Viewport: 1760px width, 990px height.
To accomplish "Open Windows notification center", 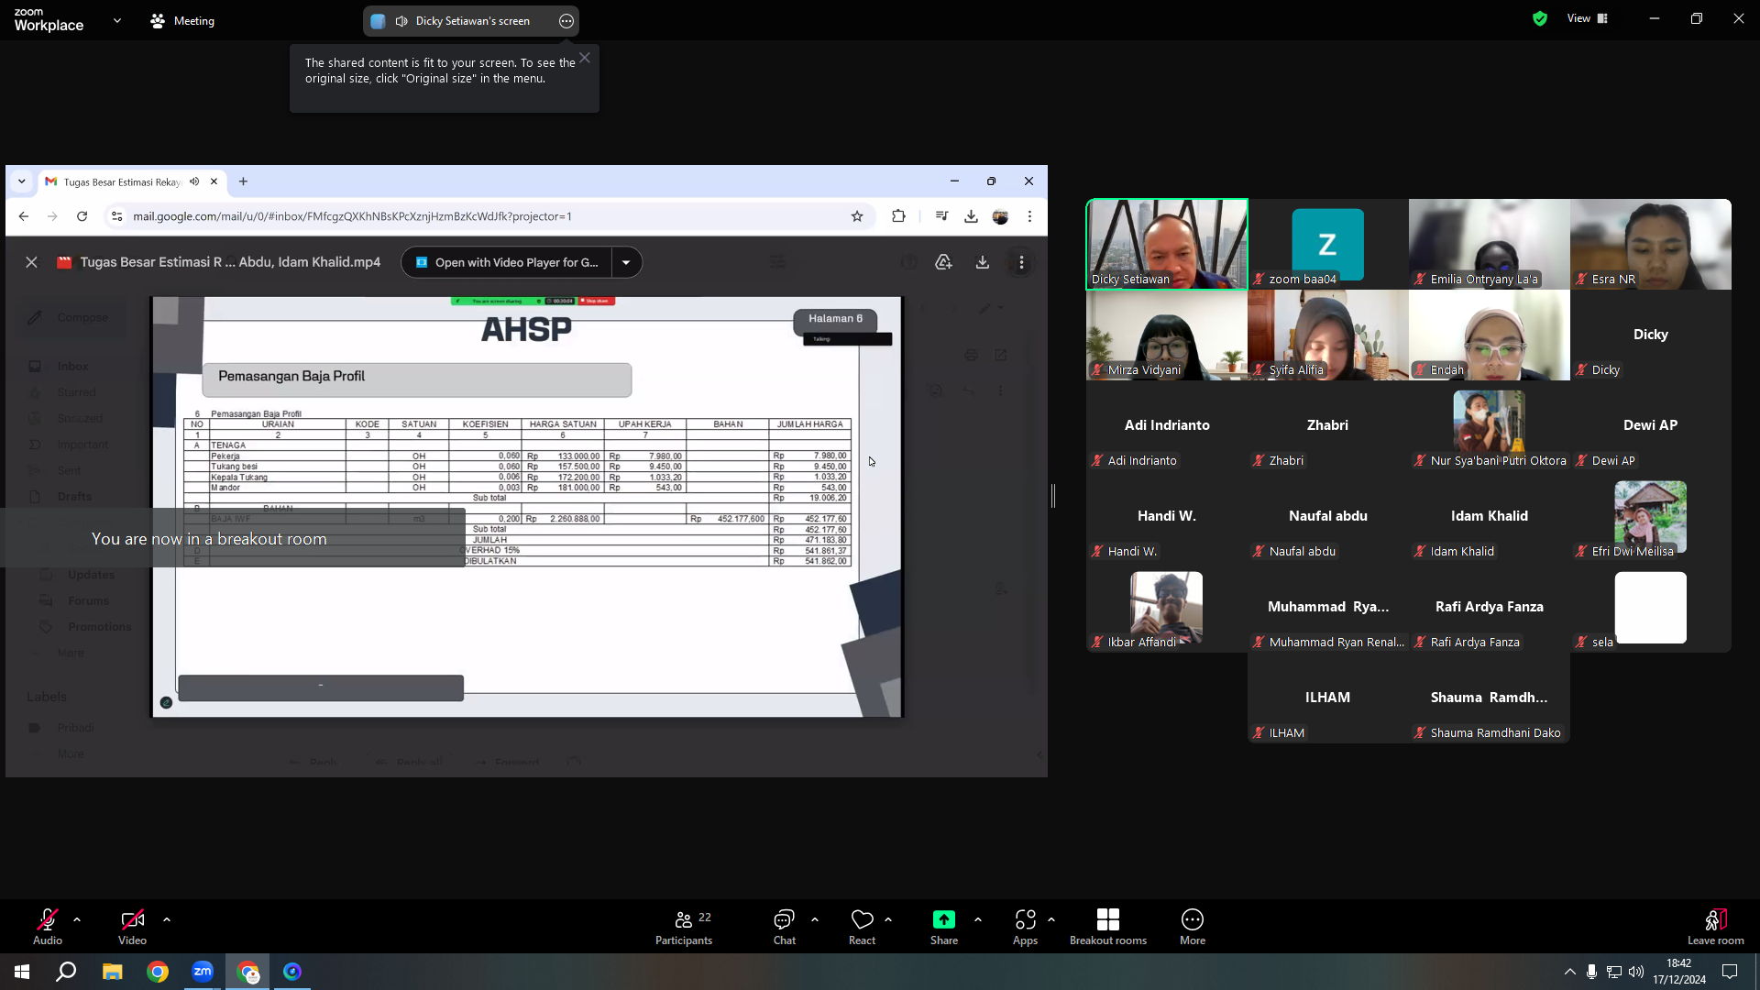I will pos(1730,972).
